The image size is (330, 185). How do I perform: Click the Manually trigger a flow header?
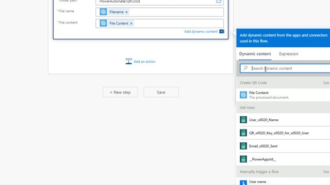point(283,172)
